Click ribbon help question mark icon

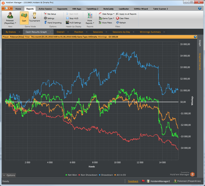[x=200, y=8]
